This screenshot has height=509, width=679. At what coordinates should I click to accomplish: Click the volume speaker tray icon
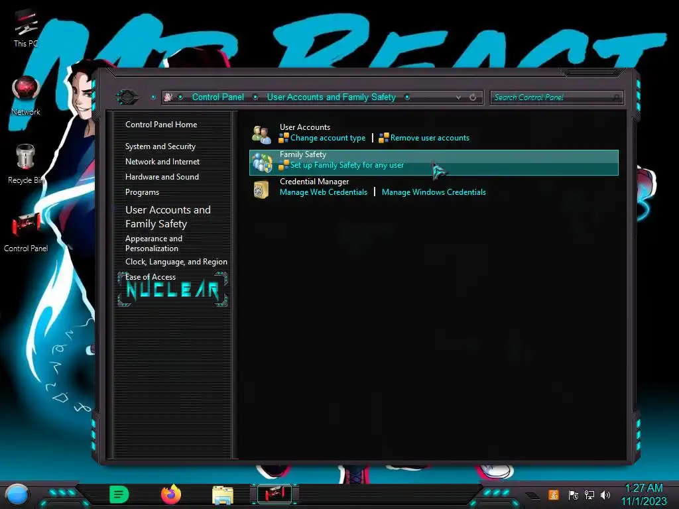coord(605,494)
